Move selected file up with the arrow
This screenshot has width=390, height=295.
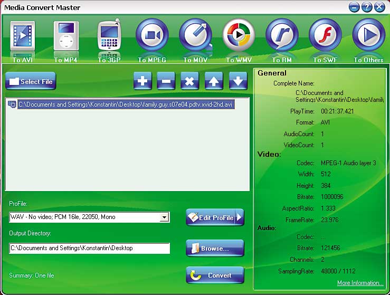coord(214,81)
